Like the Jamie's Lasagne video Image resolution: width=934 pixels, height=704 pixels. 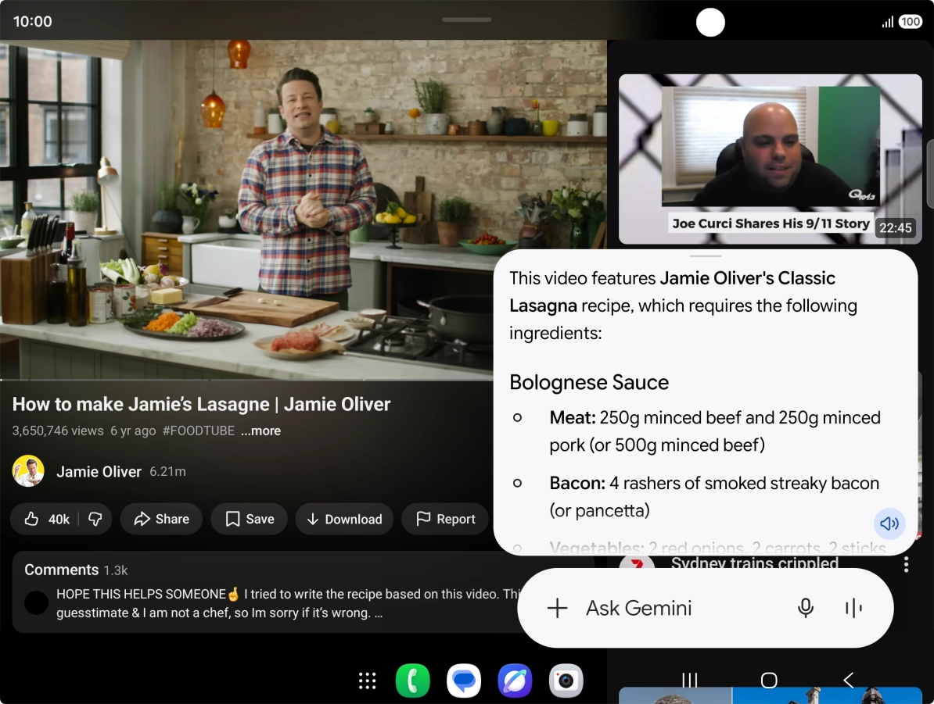(x=46, y=519)
